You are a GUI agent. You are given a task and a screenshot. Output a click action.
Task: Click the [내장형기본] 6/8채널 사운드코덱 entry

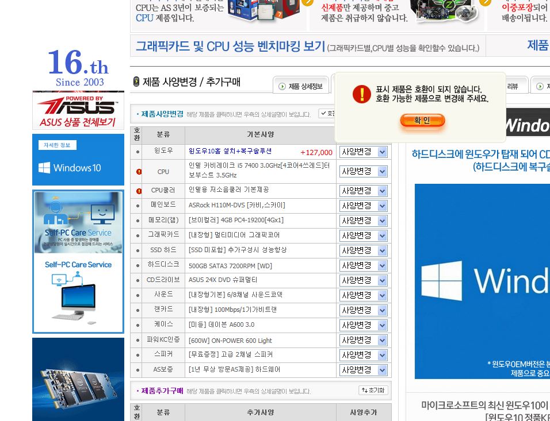(x=235, y=295)
